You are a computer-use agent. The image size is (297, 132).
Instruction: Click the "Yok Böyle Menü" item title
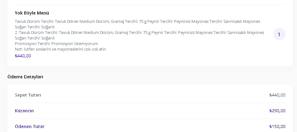click(x=32, y=13)
